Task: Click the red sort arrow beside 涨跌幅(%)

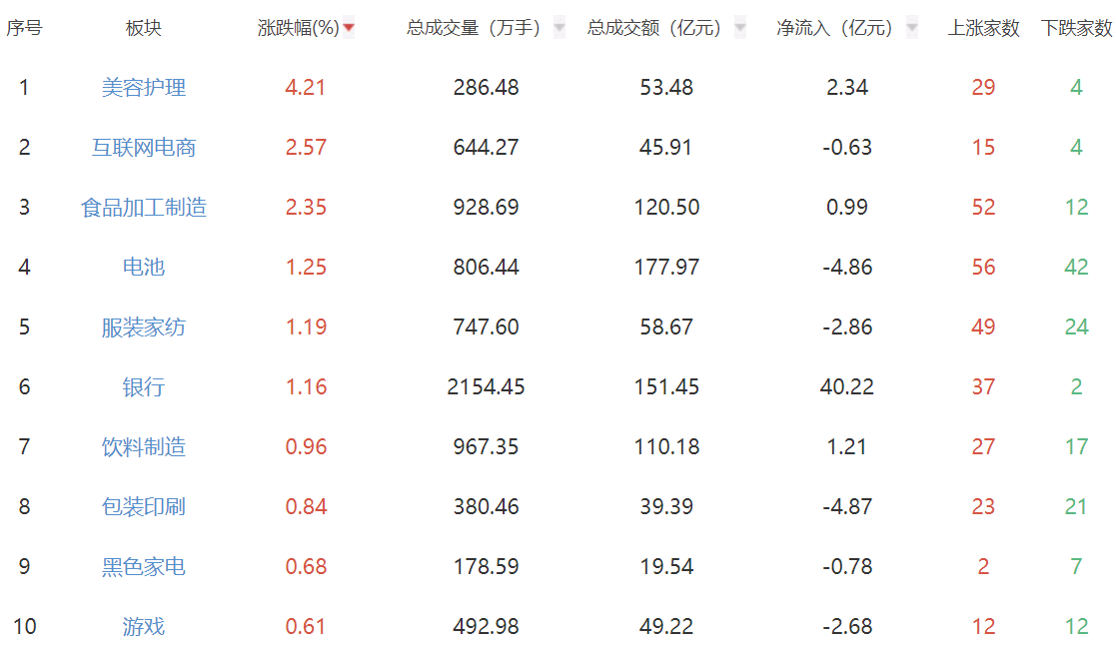Action: (349, 29)
